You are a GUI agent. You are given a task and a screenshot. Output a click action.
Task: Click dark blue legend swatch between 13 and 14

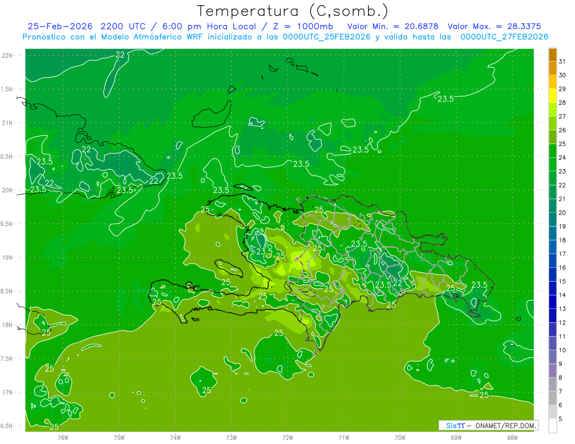(x=553, y=302)
